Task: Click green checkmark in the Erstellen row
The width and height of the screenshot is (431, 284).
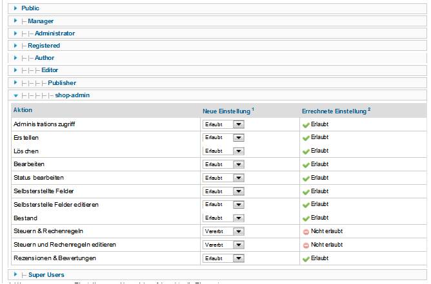Action: tap(306, 137)
